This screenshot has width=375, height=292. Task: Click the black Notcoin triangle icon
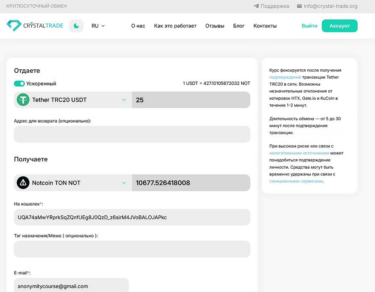(23, 182)
